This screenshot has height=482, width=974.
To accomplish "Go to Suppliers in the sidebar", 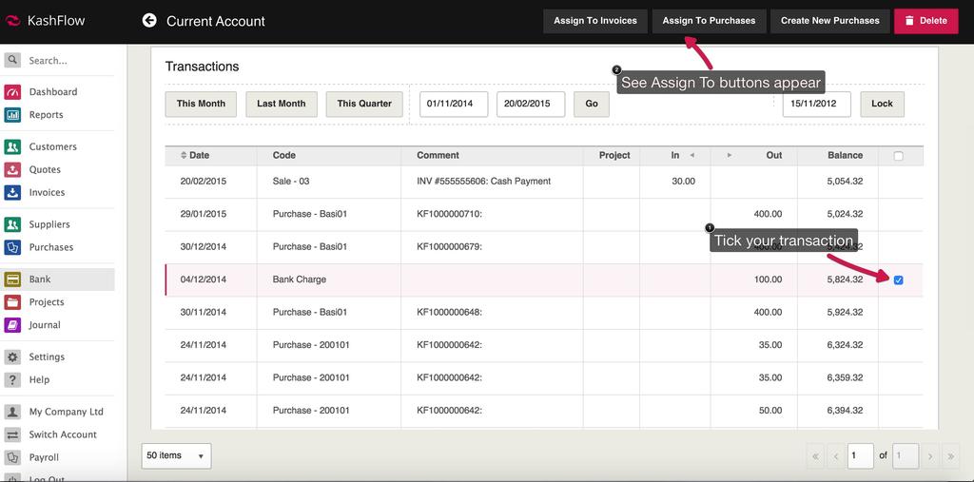I will click(49, 224).
